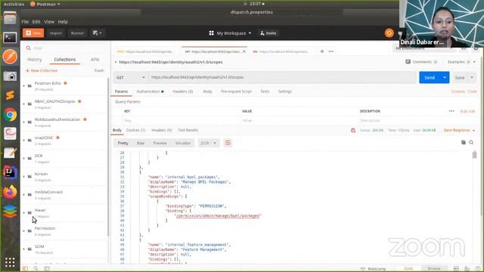Switch response view to Raw
This screenshot has width=484, height=272.
tap(141, 143)
